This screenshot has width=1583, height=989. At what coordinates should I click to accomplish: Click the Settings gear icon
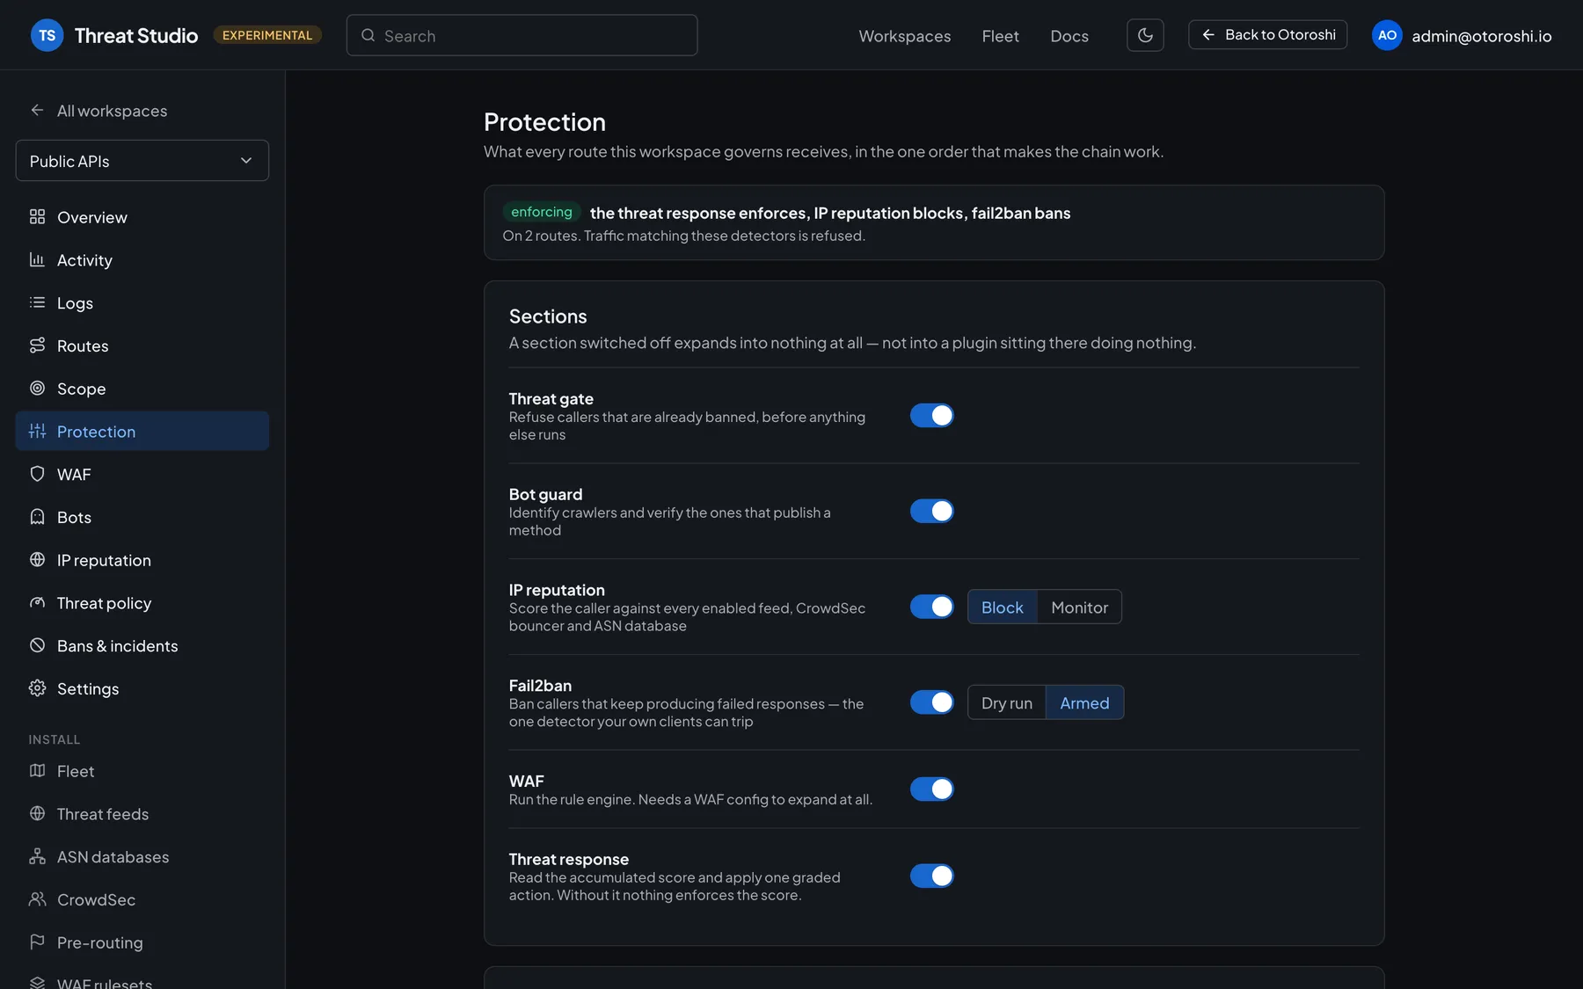click(37, 688)
